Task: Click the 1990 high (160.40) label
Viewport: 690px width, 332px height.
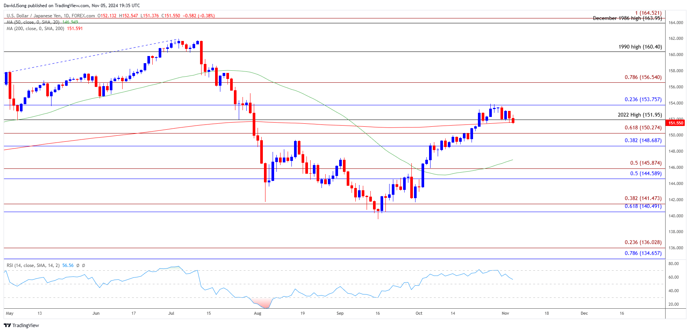Action: pyautogui.click(x=640, y=47)
